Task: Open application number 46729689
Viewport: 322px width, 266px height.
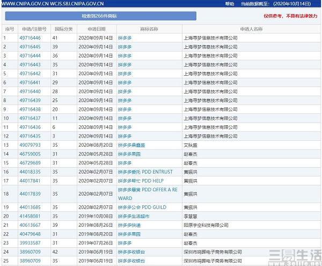Action: [30, 163]
